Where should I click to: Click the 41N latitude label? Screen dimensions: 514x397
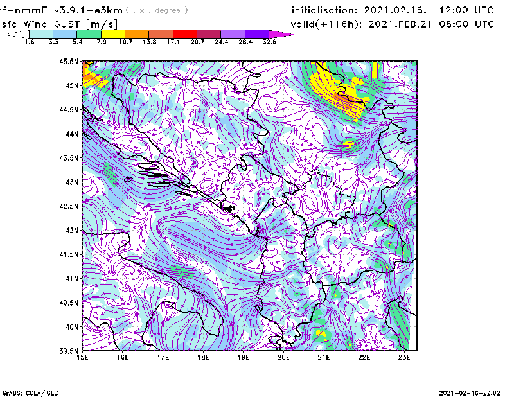72,278
